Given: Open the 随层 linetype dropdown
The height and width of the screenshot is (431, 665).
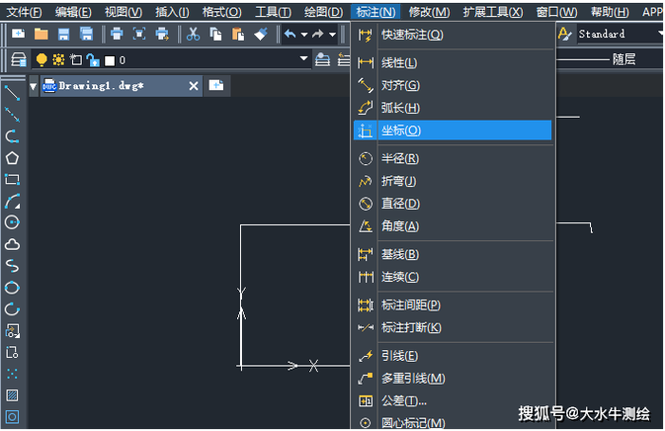Looking at the screenshot, I should coord(609,59).
